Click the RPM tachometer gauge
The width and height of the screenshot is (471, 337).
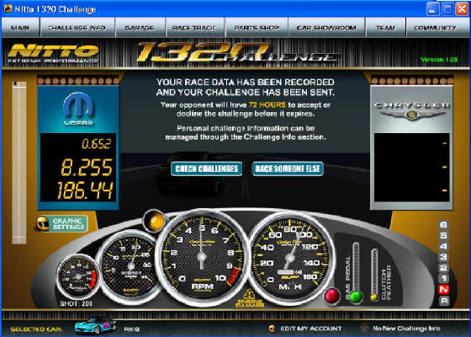tap(202, 257)
